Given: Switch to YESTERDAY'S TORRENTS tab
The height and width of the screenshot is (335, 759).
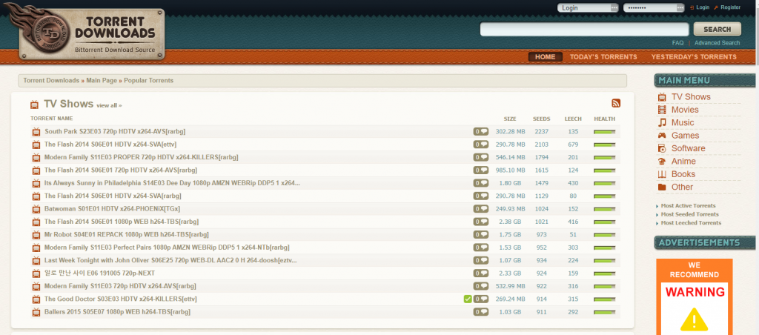Looking at the screenshot, I should click(x=694, y=56).
